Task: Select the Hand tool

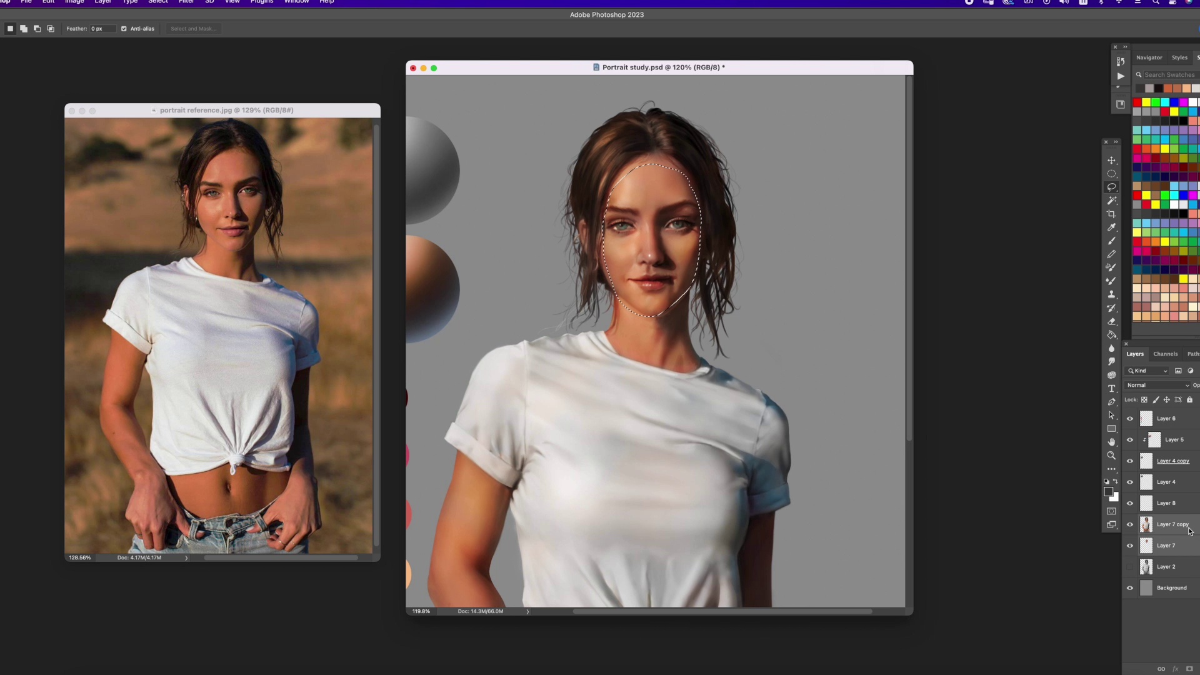Action: coord(1111,442)
